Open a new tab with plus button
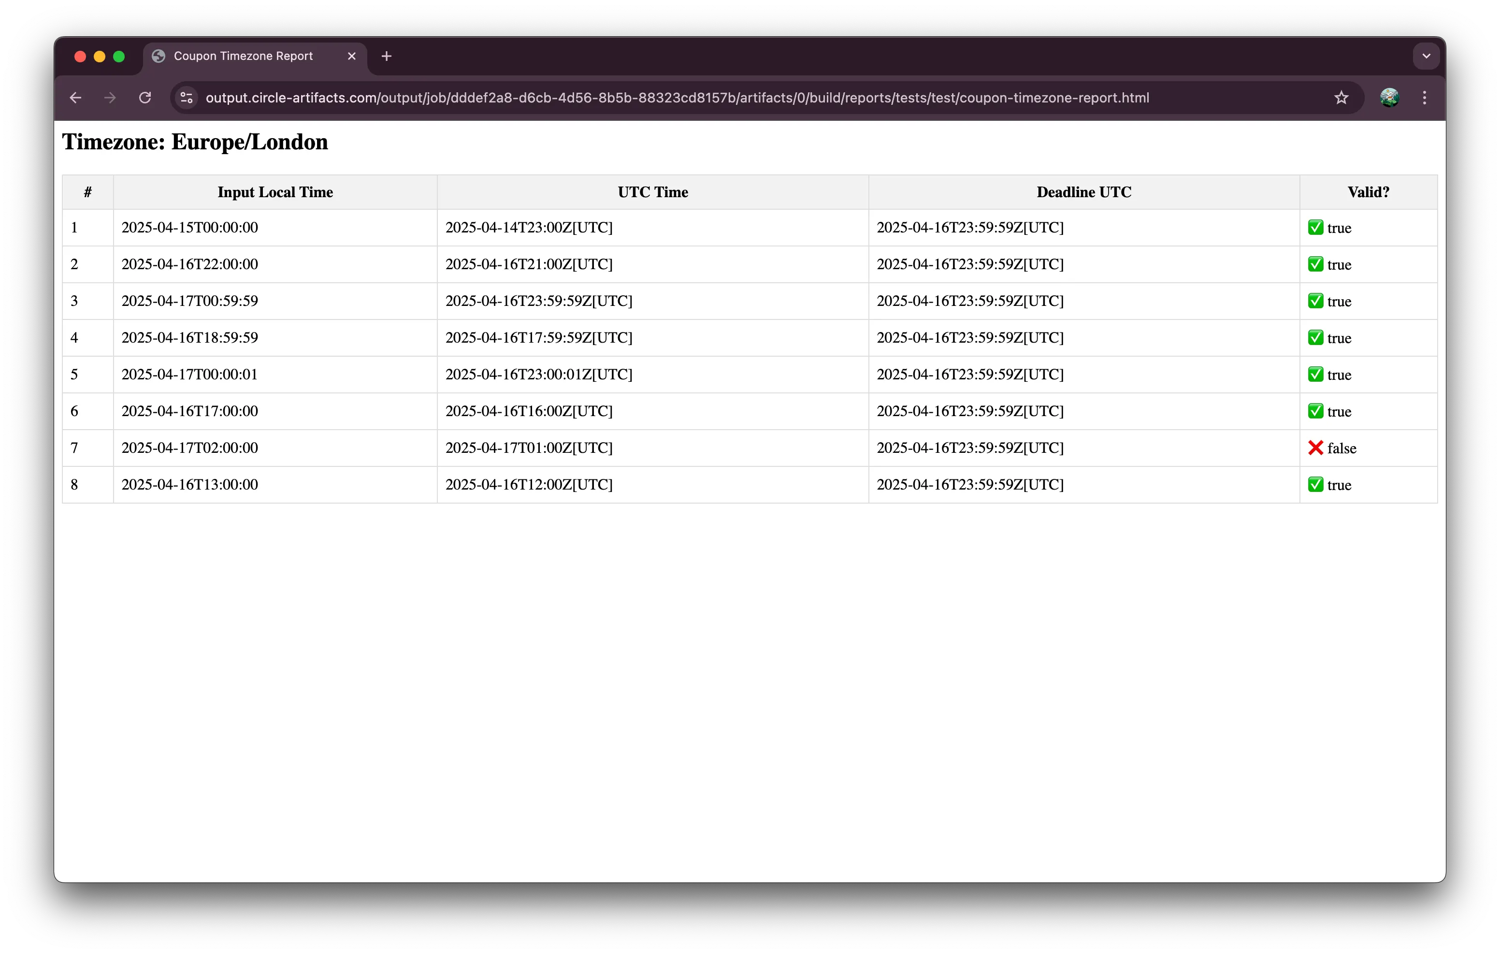 pos(386,56)
